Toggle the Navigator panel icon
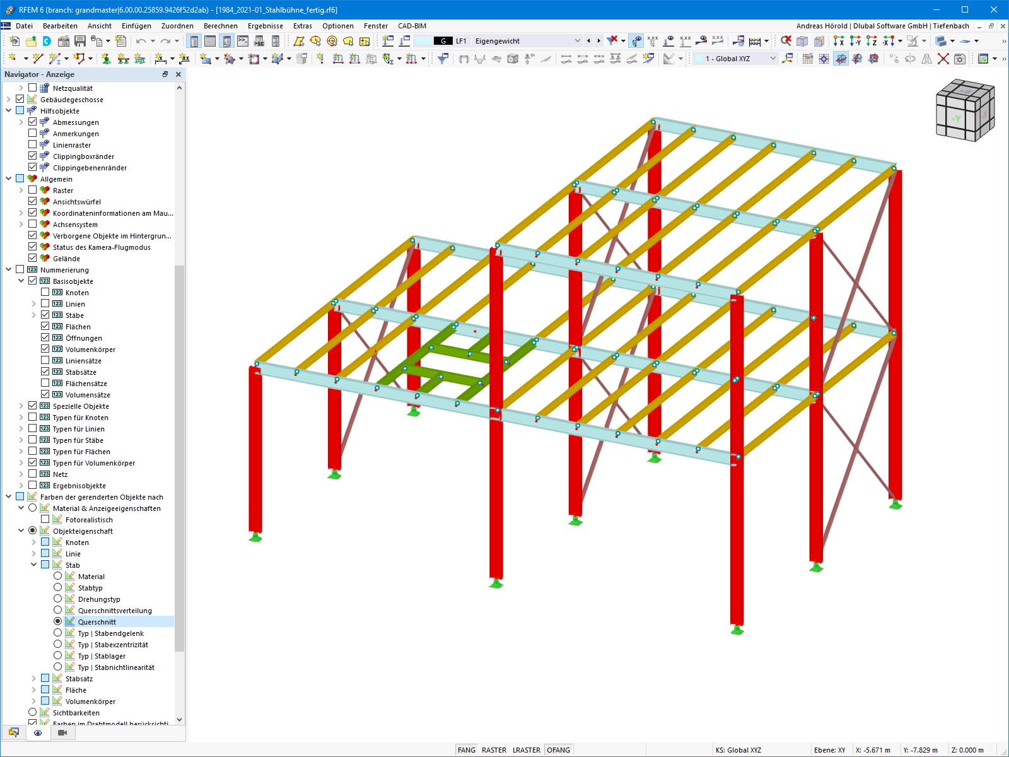1009x757 pixels. [194, 41]
